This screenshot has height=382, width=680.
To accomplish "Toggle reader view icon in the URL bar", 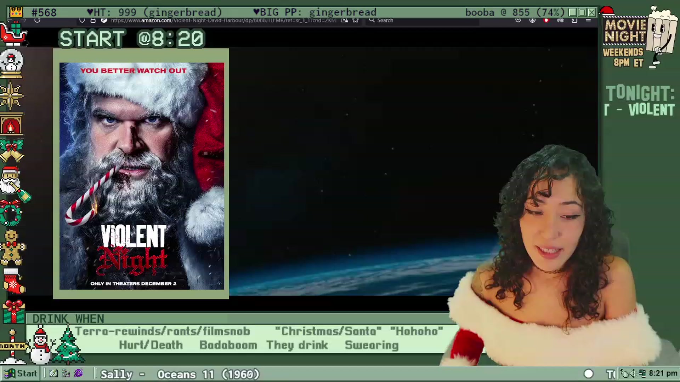I will (345, 21).
